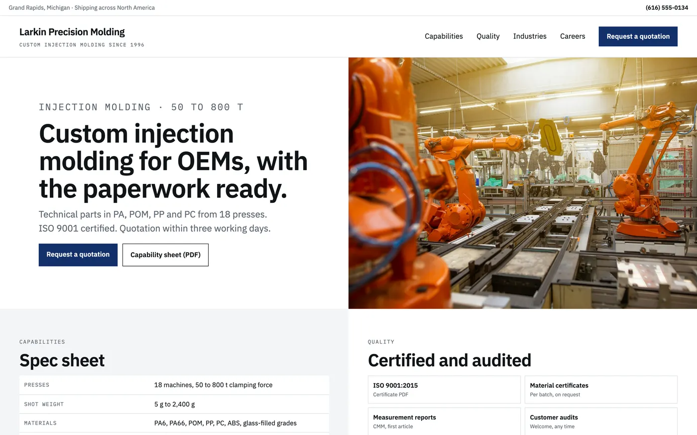Open the Material certificates card
This screenshot has width=697, height=435.
tap(601, 389)
